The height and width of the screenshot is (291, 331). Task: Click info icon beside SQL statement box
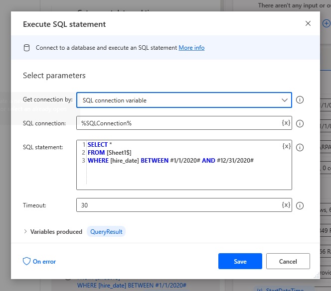[300, 148]
